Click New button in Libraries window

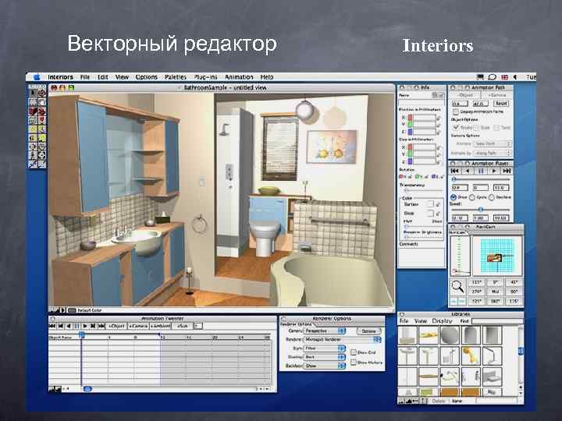pyautogui.click(x=457, y=402)
